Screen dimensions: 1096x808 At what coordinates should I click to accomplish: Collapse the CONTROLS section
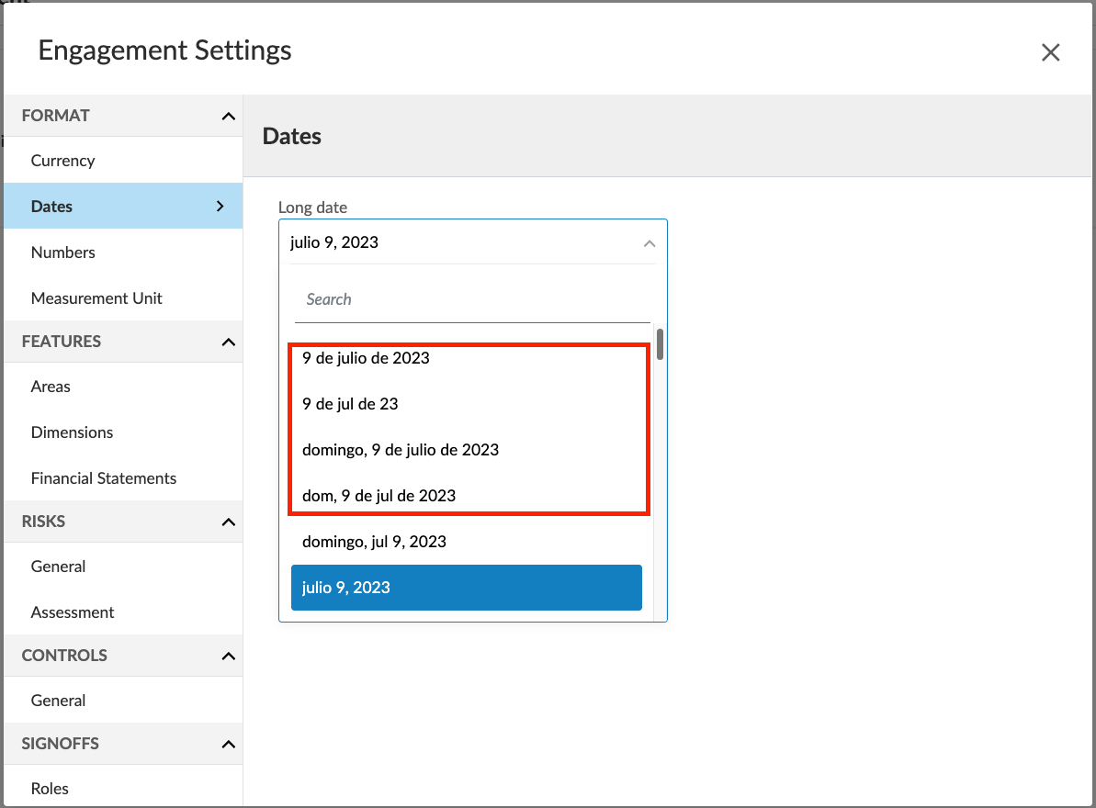pos(228,656)
